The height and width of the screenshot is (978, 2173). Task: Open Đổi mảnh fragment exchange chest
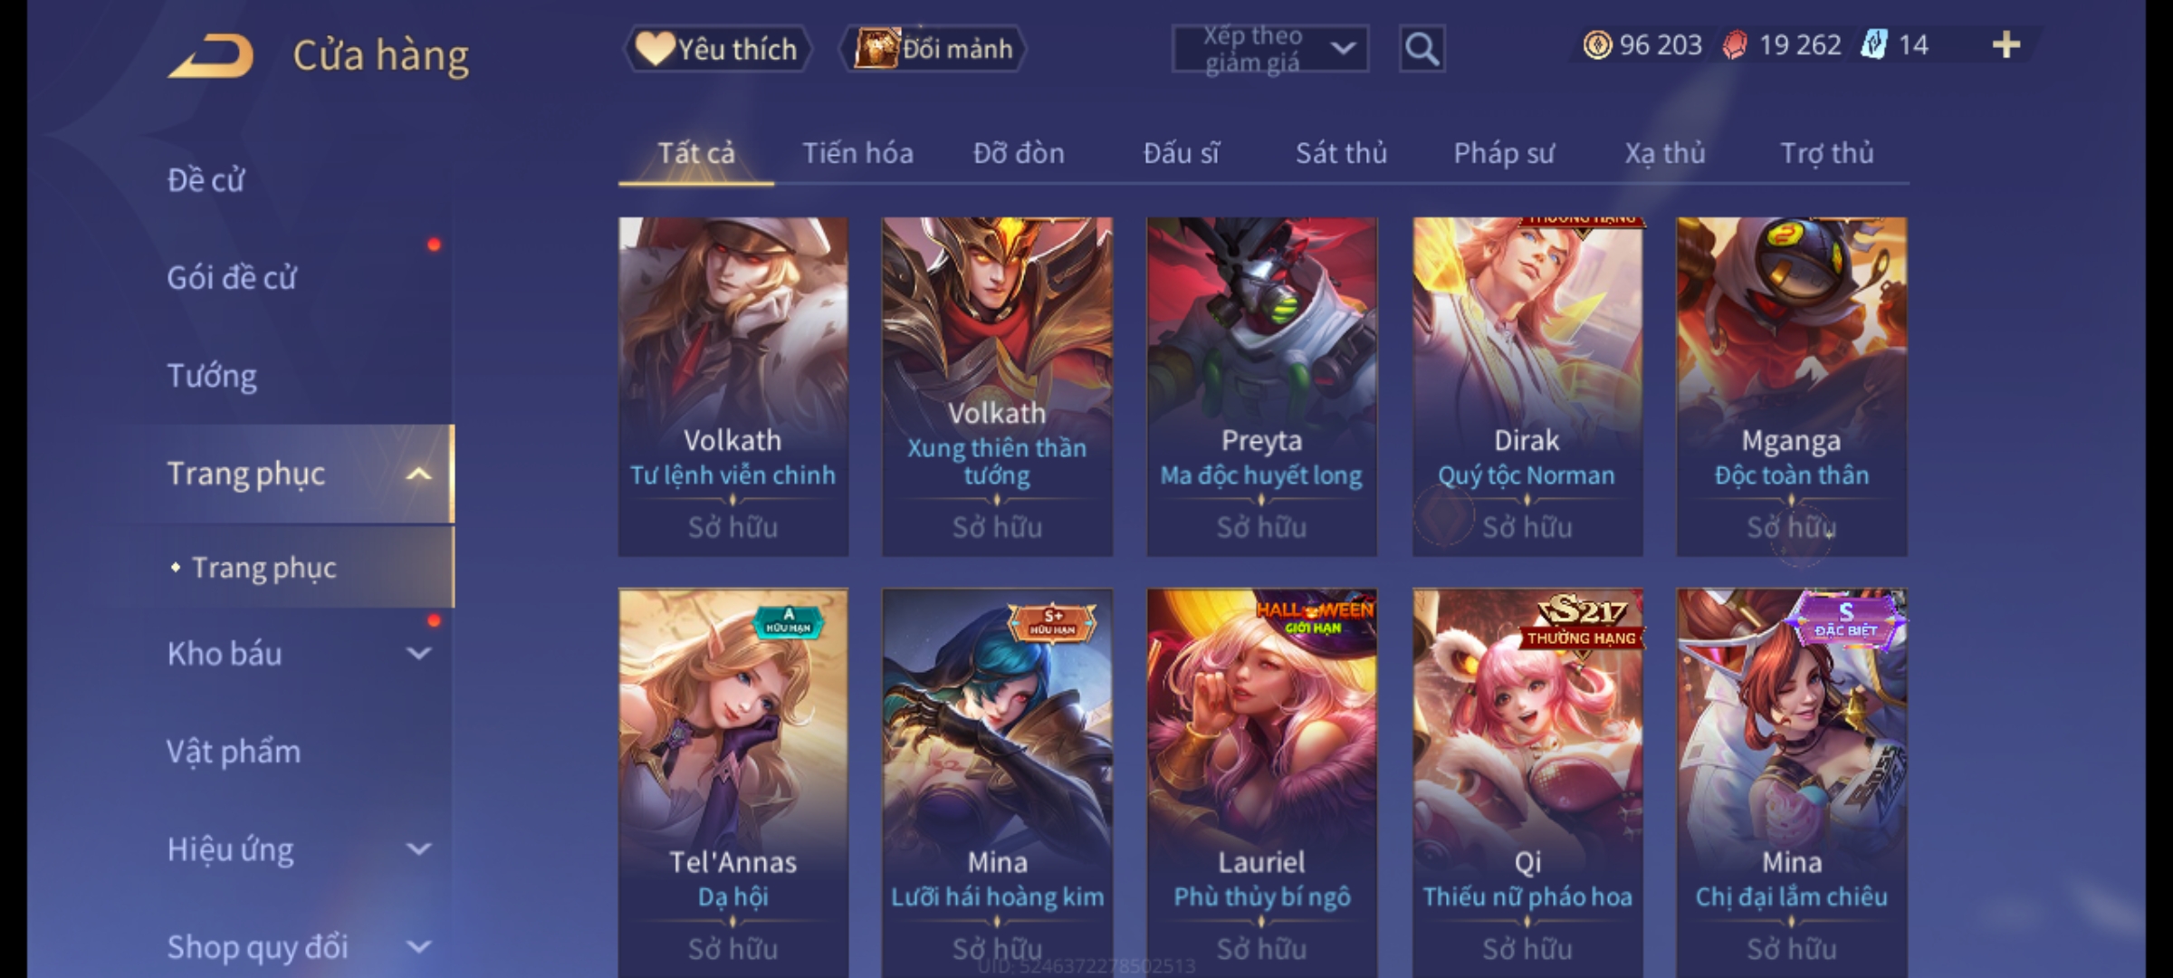click(x=933, y=49)
